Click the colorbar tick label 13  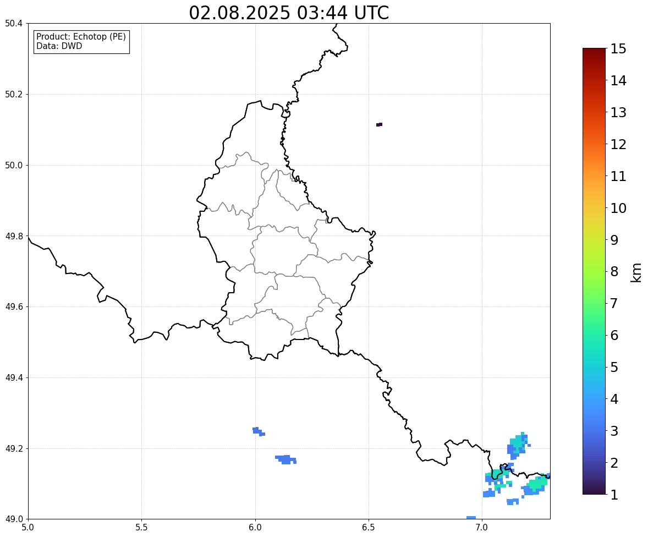pyautogui.click(x=618, y=112)
